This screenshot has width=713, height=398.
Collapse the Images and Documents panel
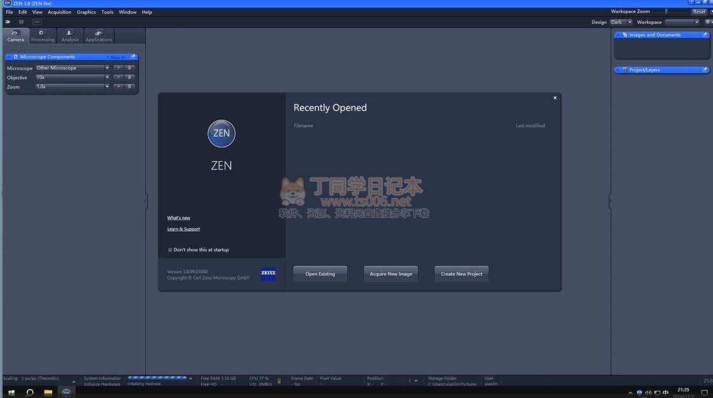point(618,35)
